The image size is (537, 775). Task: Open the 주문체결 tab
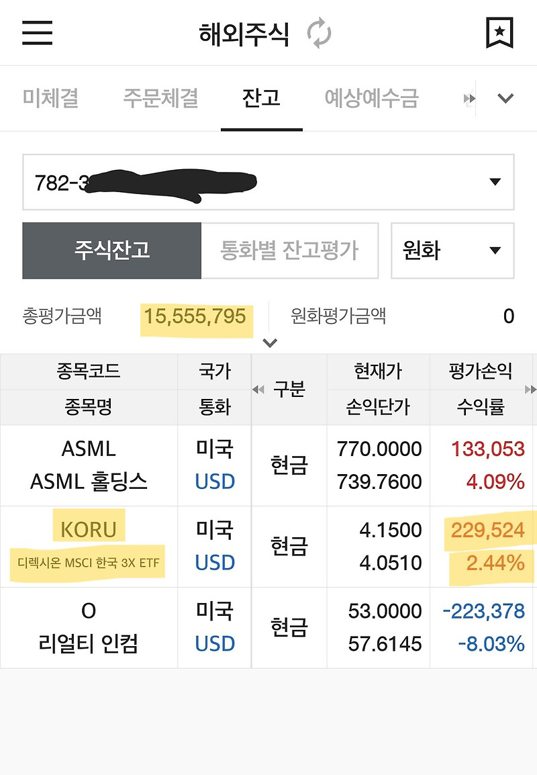tap(158, 98)
